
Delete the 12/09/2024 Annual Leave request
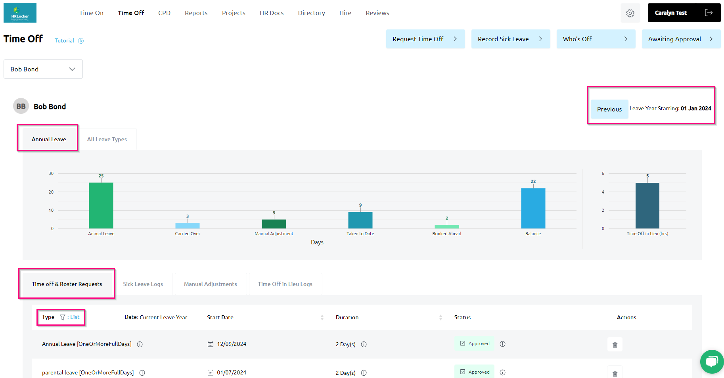pyautogui.click(x=615, y=345)
